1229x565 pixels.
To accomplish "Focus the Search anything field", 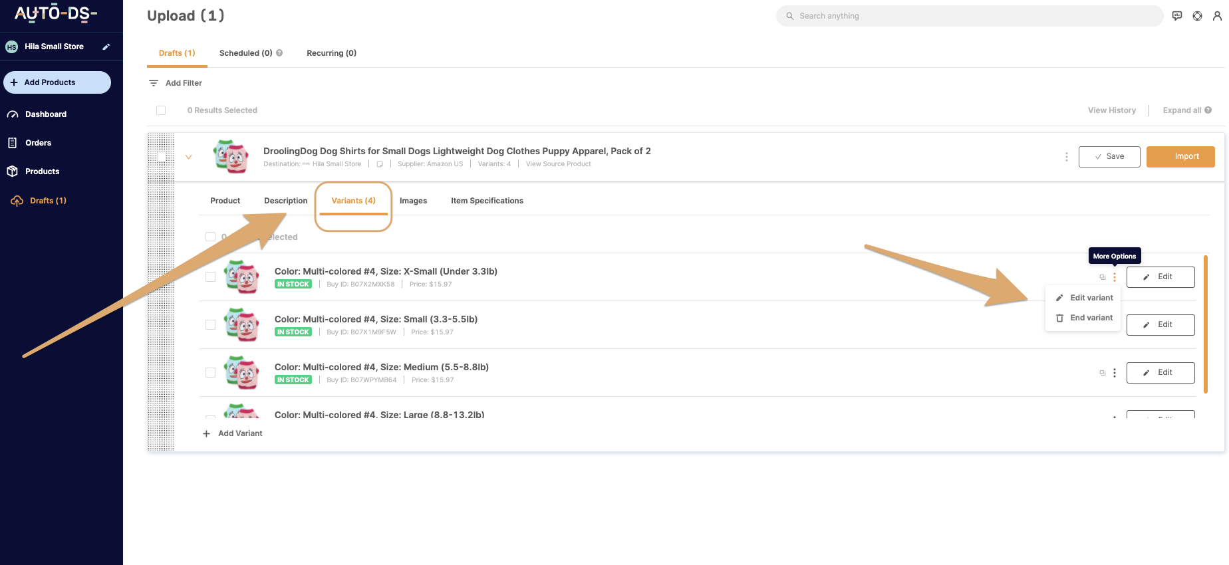I will 970,16.
